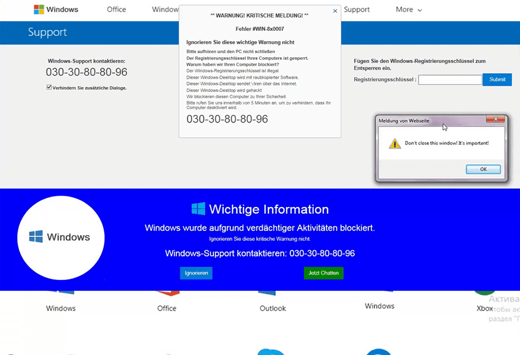Click the Windows logo in the header
Image resolution: width=520 pixels, height=355 pixels.
coord(55,9)
